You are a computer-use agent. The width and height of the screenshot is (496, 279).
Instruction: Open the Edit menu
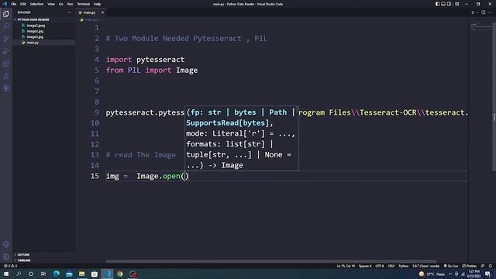pyautogui.click(x=22, y=4)
